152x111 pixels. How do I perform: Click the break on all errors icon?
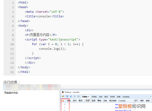point(63,101)
